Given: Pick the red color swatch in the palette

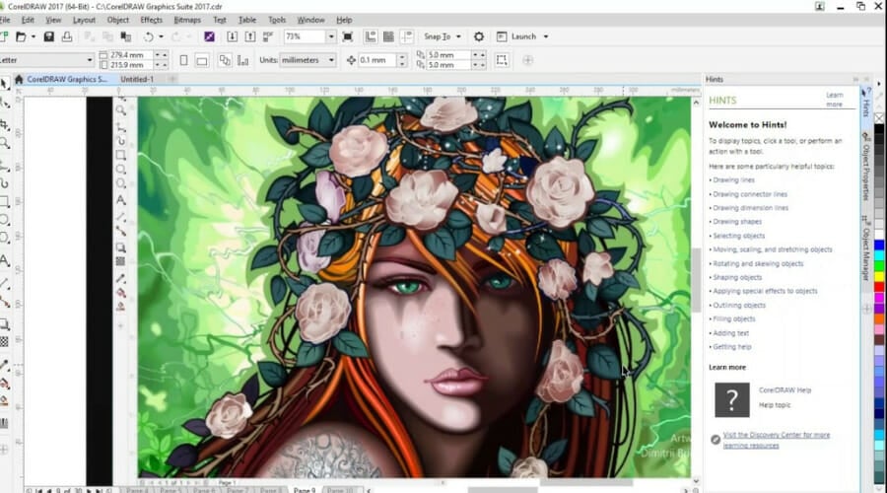Looking at the screenshot, I should coord(879,288).
